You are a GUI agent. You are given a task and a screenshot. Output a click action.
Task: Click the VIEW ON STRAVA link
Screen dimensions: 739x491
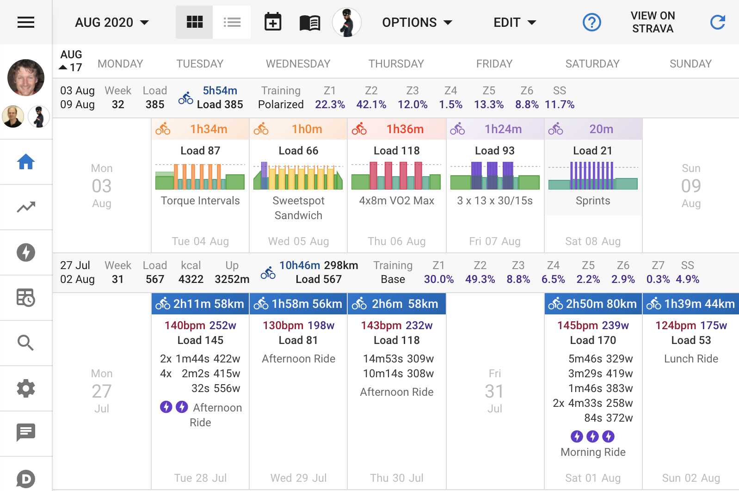pyautogui.click(x=653, y=22)
